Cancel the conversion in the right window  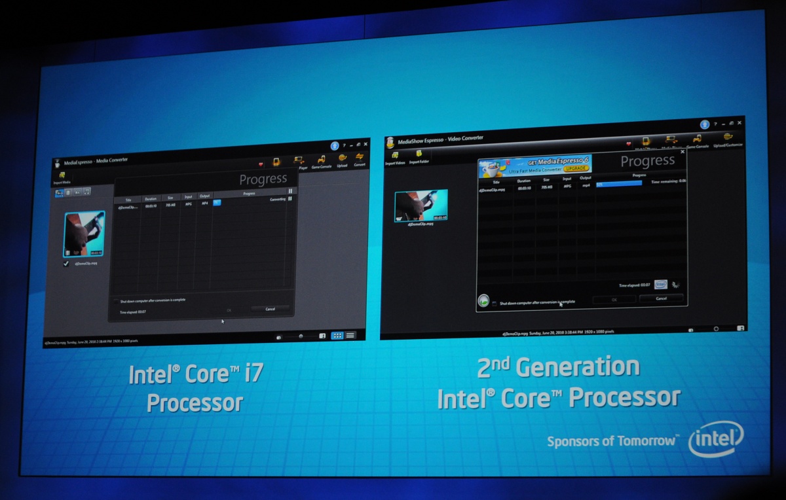[660, 298]
